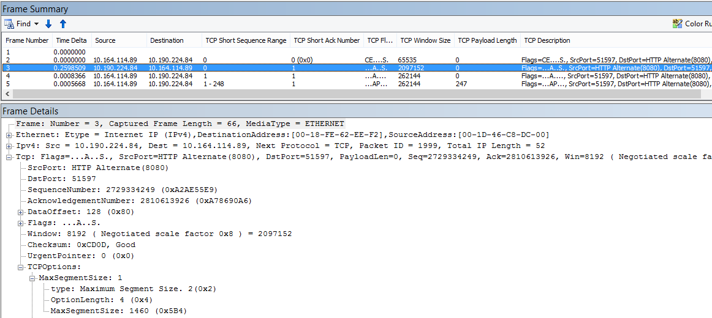Select the Frame: Number = 3 tree row
This screenshot has width=712, height=318.
(x=180, y=124)
